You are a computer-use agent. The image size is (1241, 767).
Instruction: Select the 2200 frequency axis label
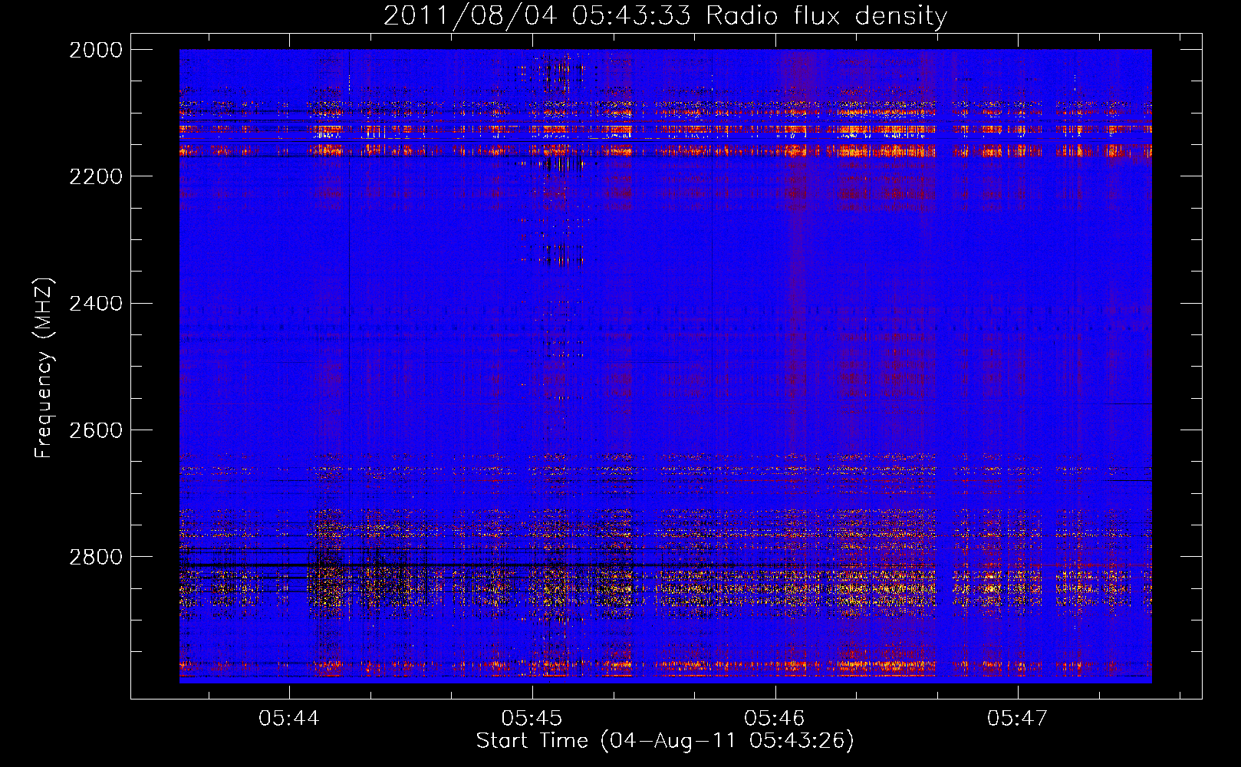[96, 176]
